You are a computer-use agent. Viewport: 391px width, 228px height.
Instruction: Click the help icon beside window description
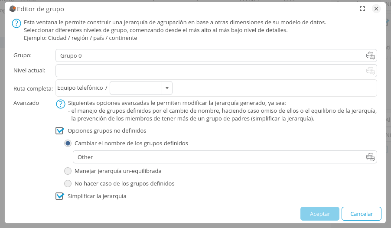click(x=16, y=23)
